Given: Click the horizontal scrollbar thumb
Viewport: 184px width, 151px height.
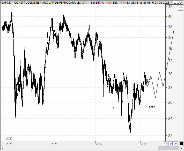Looking at the screenshot, I should click(168, 148).
